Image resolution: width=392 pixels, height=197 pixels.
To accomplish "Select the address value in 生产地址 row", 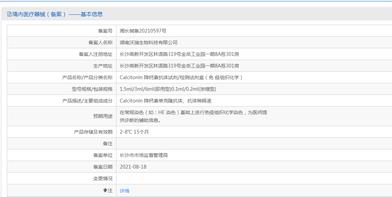I will coord(179,66).
